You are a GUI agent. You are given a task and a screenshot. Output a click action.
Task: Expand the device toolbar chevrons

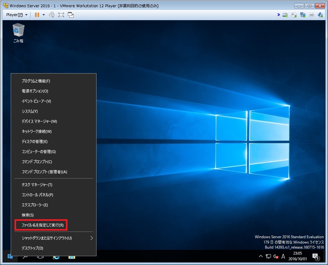tap(278, 15)
